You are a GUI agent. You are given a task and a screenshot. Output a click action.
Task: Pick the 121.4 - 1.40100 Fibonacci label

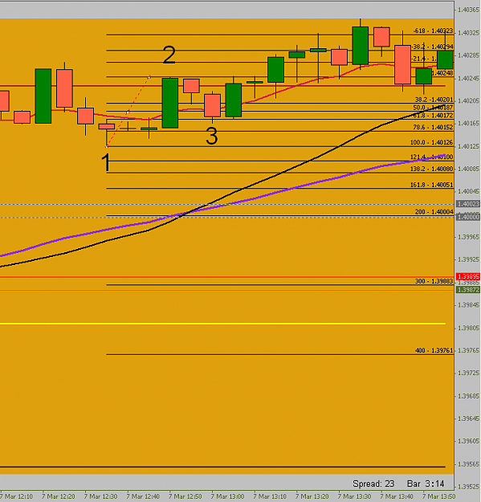431,157
